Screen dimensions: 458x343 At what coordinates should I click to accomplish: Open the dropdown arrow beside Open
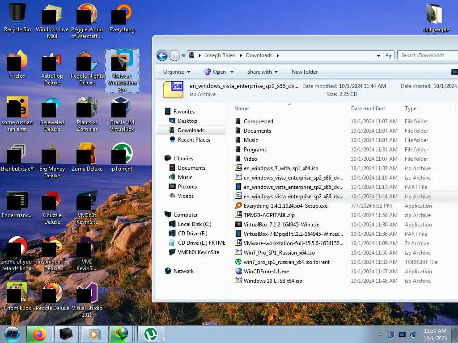tap(232, 72)
